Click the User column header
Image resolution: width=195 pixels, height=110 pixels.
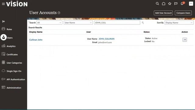(x=89, y=32)
